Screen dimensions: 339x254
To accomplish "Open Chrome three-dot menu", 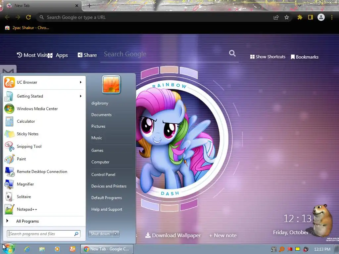I will pos(332,17).
